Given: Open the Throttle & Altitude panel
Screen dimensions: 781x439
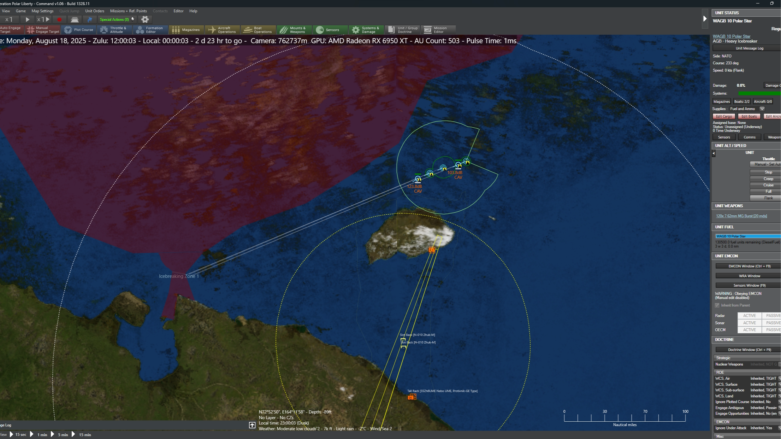Looking at the screenshot, I should pyautogui.click(x=114, y=30).
